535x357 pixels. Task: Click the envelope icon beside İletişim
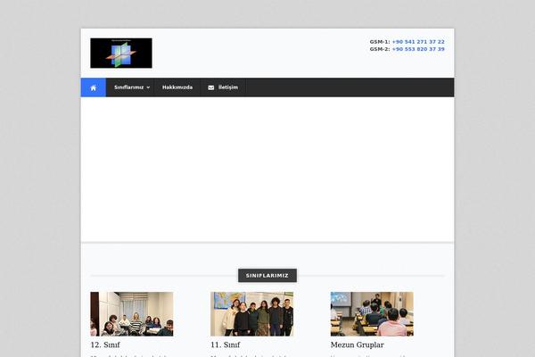(x=210, y=87)
